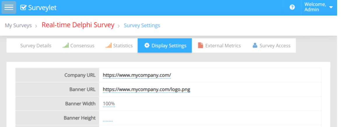
Task: Click the green Consensus bars icon
Action: click(66, 45)
